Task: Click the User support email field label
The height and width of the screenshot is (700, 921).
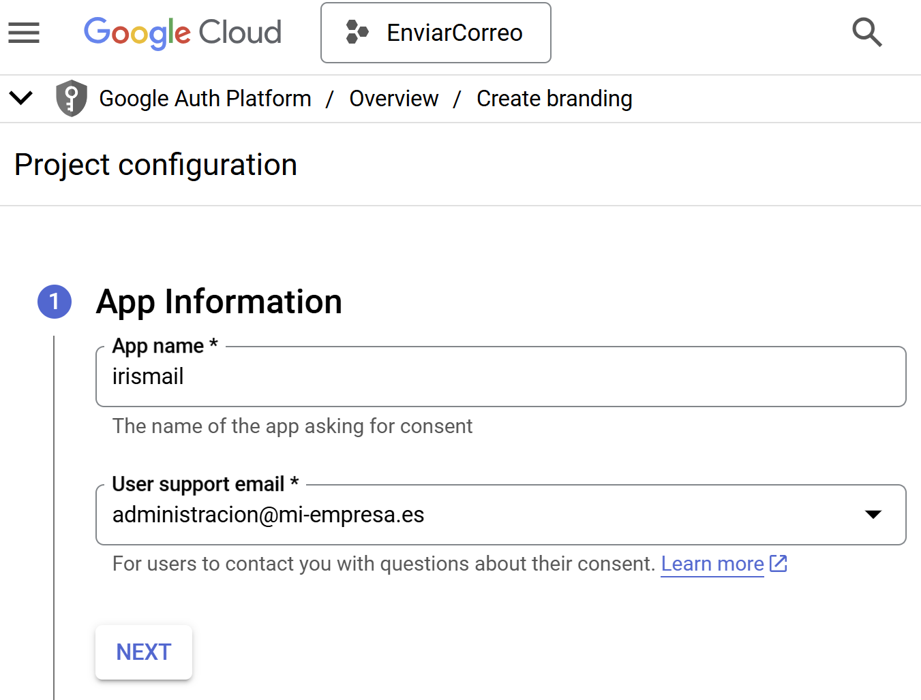Action: pyautogui.click(x=198, y=484)
